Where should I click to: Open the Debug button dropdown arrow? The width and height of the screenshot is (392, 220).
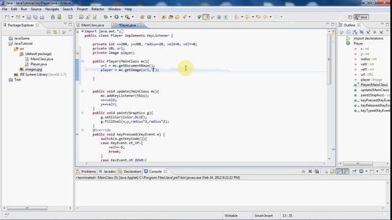[111, 17]
